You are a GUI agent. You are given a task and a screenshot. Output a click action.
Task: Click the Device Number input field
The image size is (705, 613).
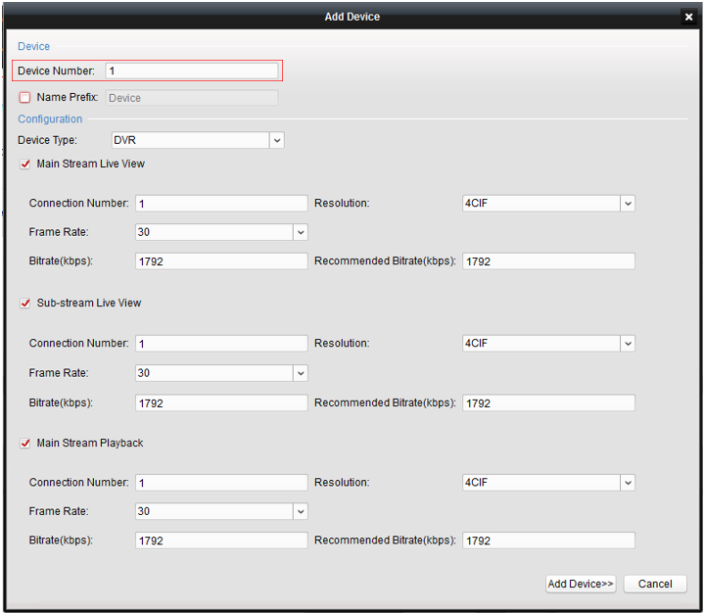192,71
